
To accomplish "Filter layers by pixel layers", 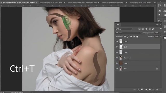I will 140,29.
